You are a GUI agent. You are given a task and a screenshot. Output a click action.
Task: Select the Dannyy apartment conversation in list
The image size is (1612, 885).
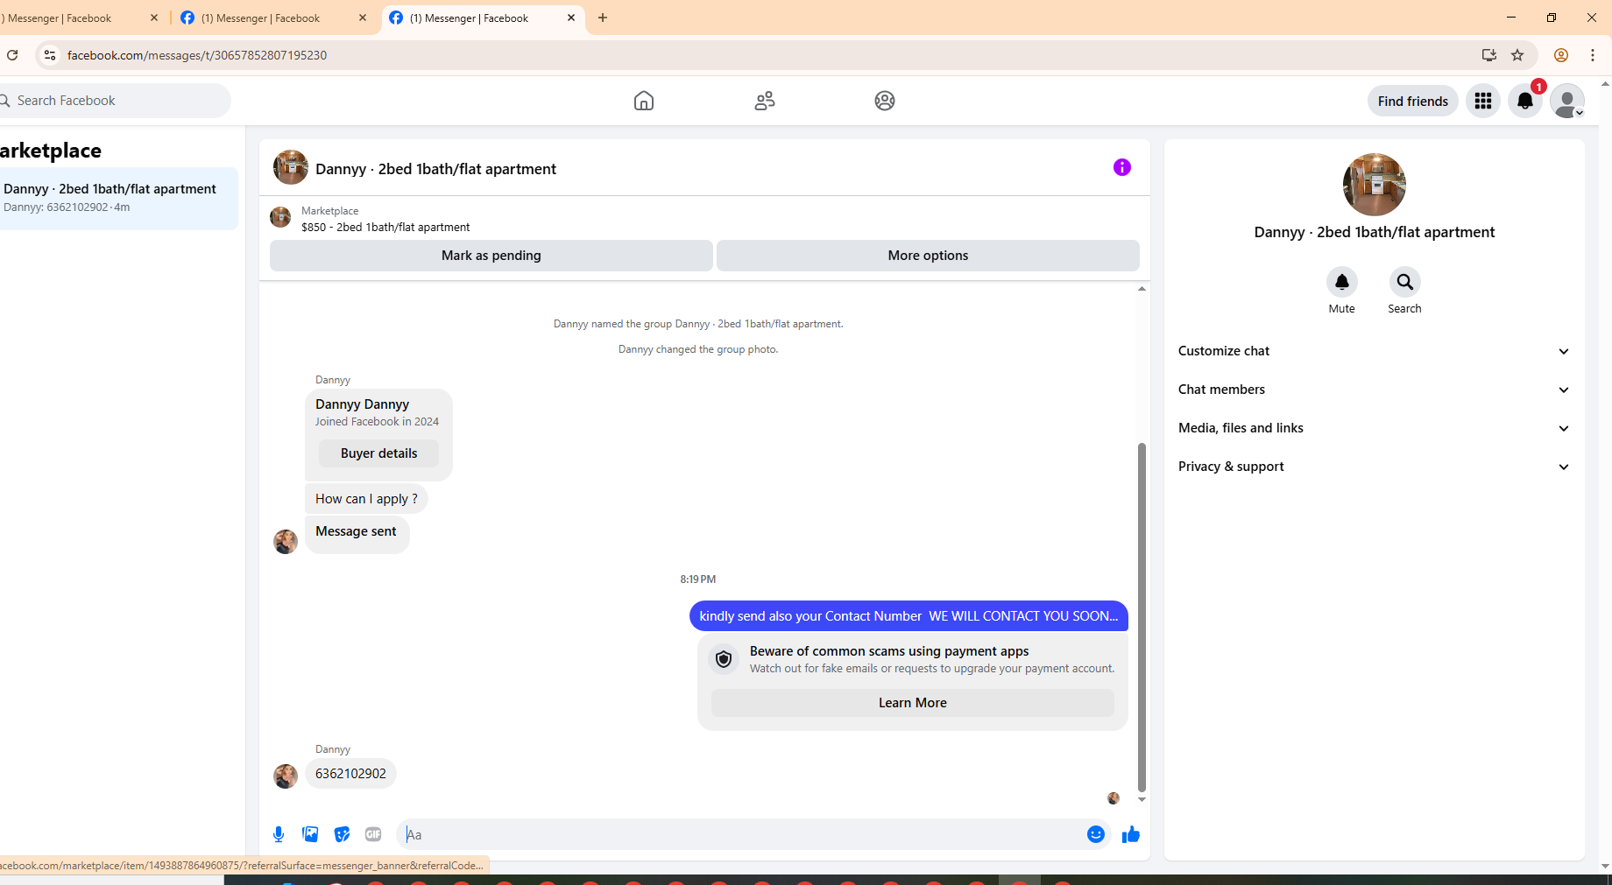point(117,198)
